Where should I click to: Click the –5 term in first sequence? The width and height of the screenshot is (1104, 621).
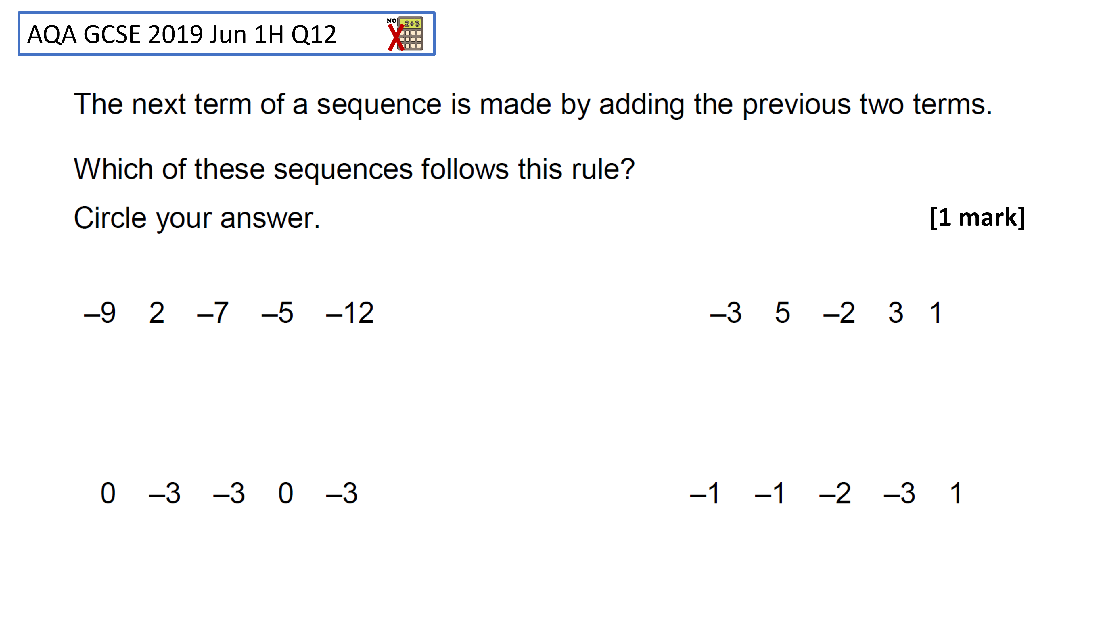click(x=277, y=313)
